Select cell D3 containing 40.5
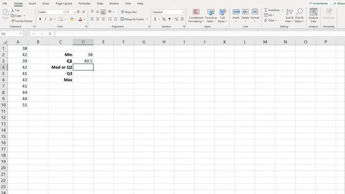The image size is (345, 194). click(83, 61)
